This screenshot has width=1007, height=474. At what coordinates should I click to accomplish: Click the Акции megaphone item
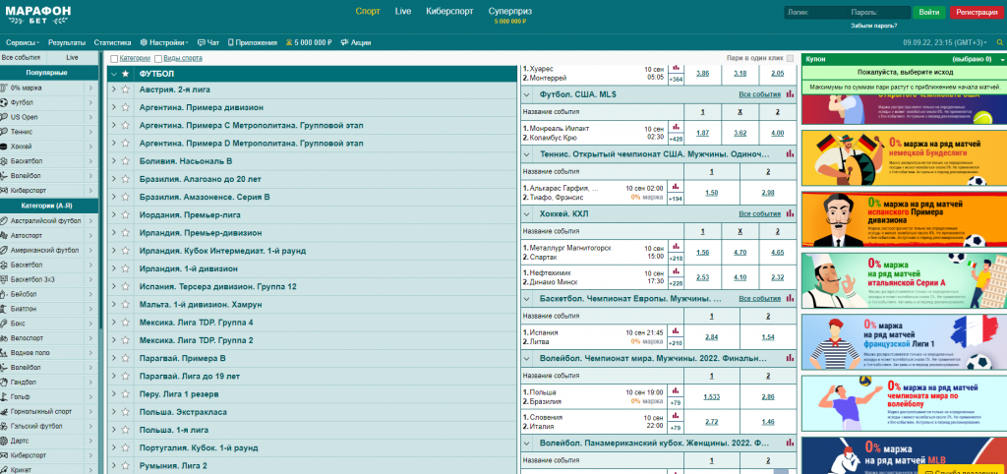356,43
